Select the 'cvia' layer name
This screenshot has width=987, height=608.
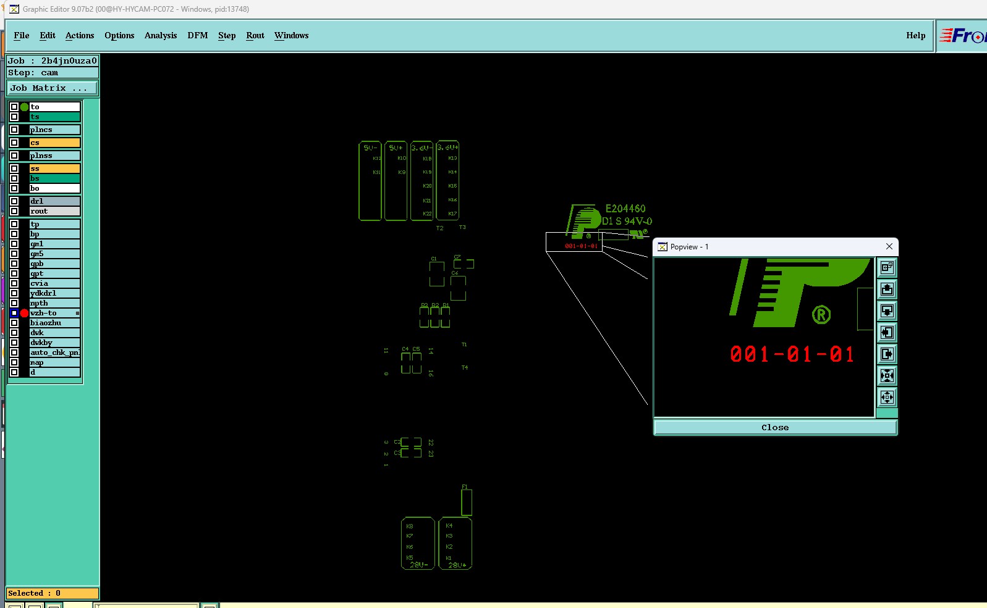[x=55, y=283]
